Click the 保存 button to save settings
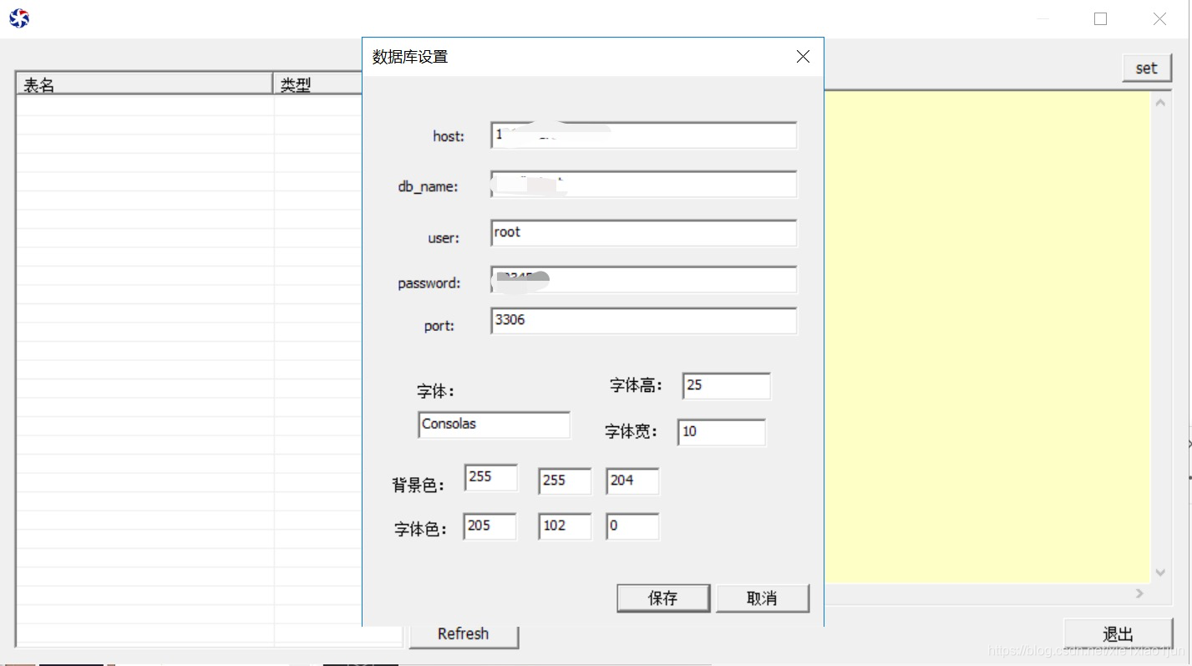Viewport: 1192px width, 666px height. coord(662,597)
